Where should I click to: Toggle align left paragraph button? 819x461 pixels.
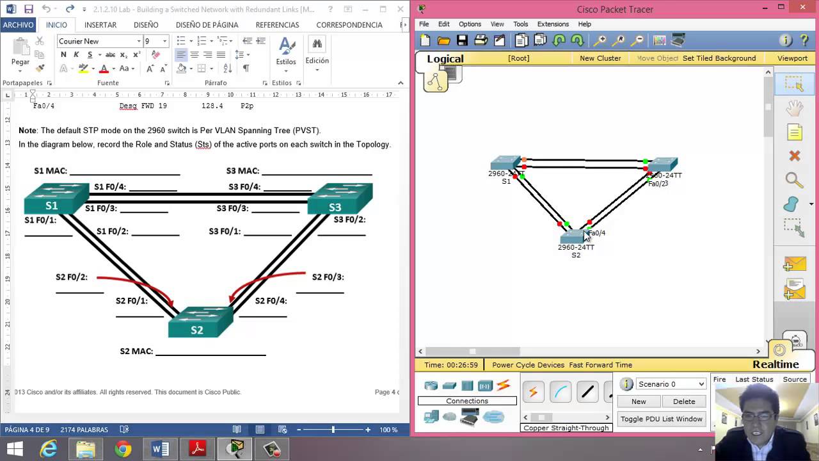(x=181, y=54)
